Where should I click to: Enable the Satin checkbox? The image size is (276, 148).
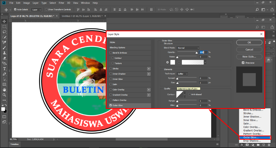110,84
